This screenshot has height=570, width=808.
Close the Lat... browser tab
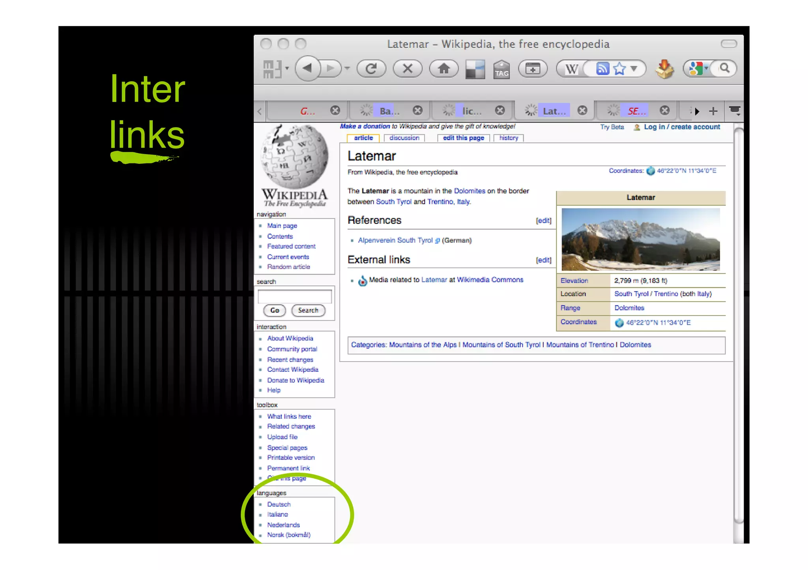[x=582, y=111]
